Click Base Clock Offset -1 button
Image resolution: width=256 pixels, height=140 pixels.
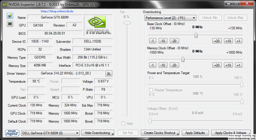153,41
